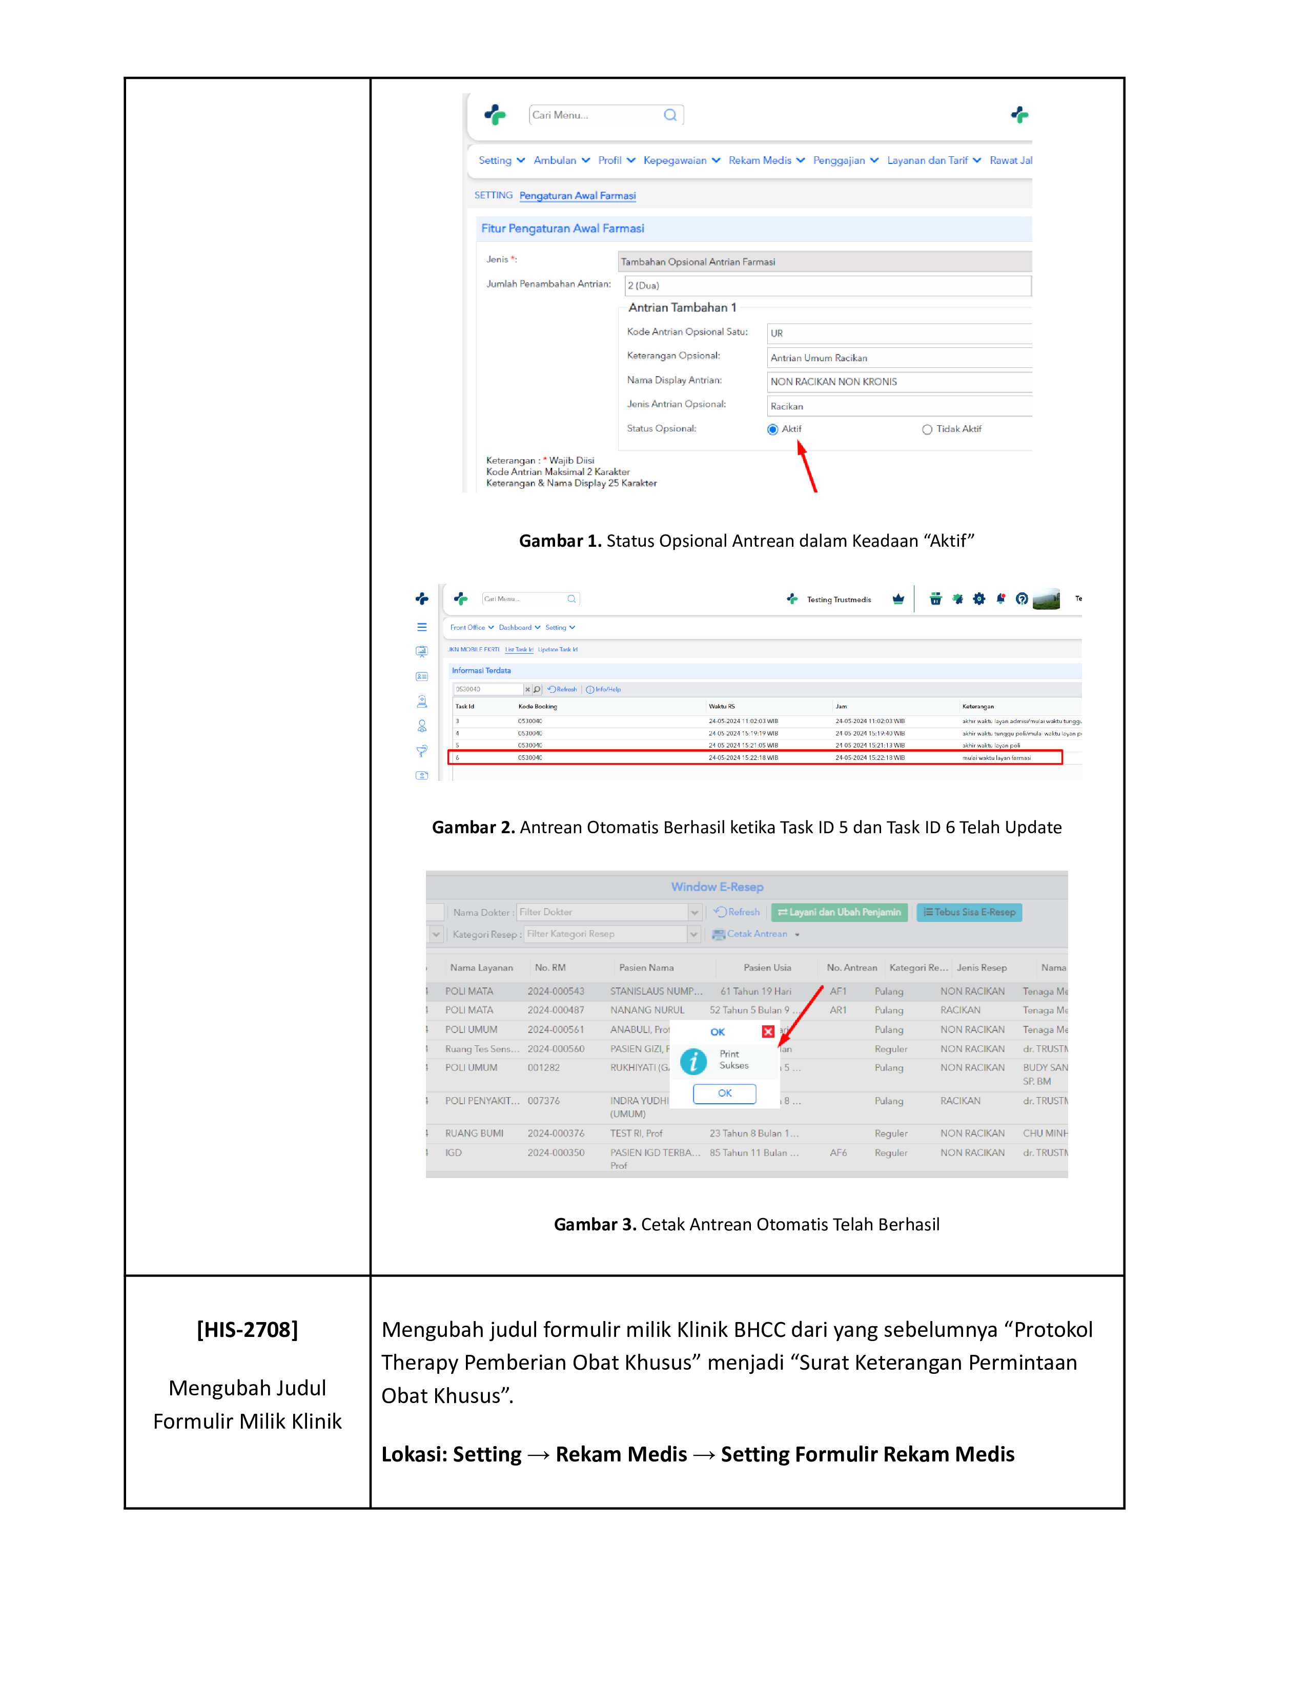Confirm Print Sukses dialog with the OK button

coord(725,1094)
